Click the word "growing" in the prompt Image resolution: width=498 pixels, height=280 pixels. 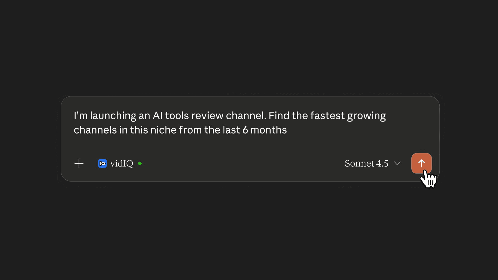(x=366, y=116)
